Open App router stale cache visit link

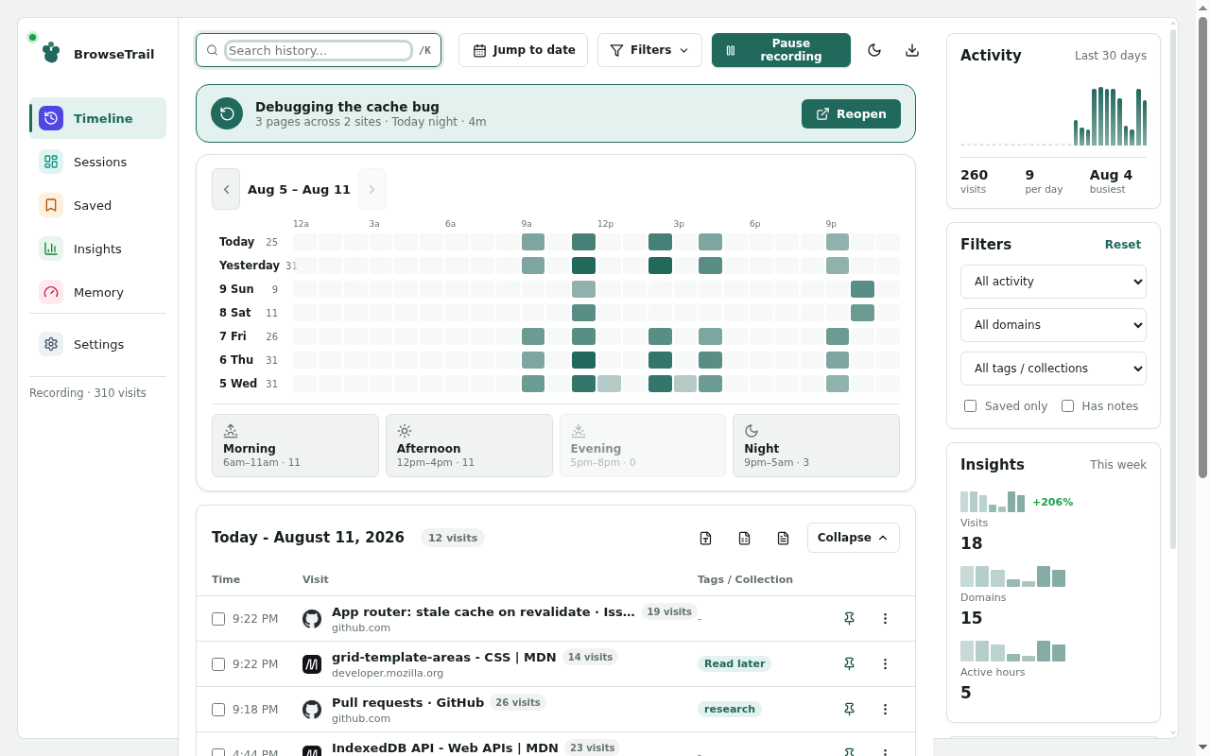click(483, 611)
